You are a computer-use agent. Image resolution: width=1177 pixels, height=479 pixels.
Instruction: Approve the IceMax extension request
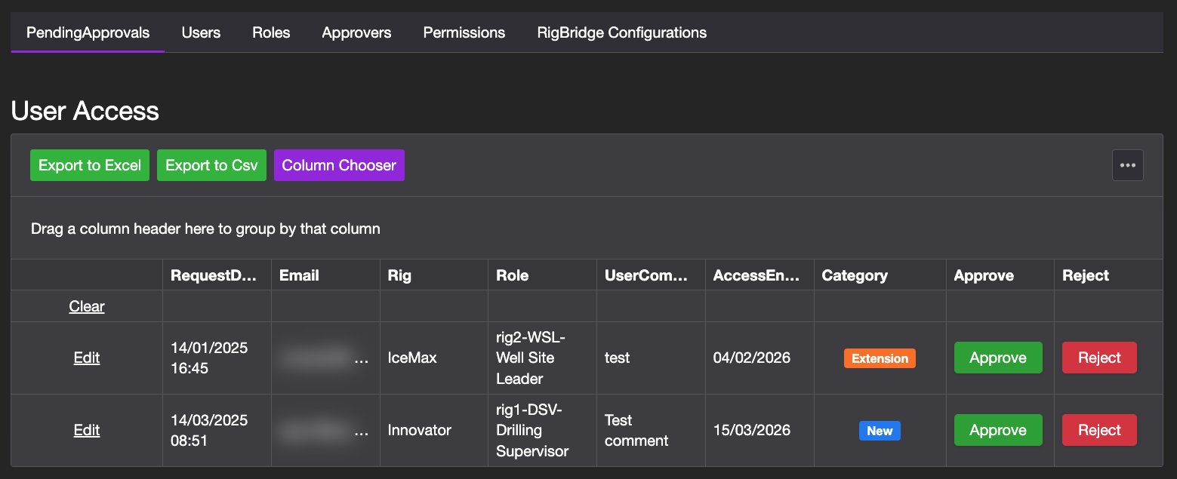998,358
